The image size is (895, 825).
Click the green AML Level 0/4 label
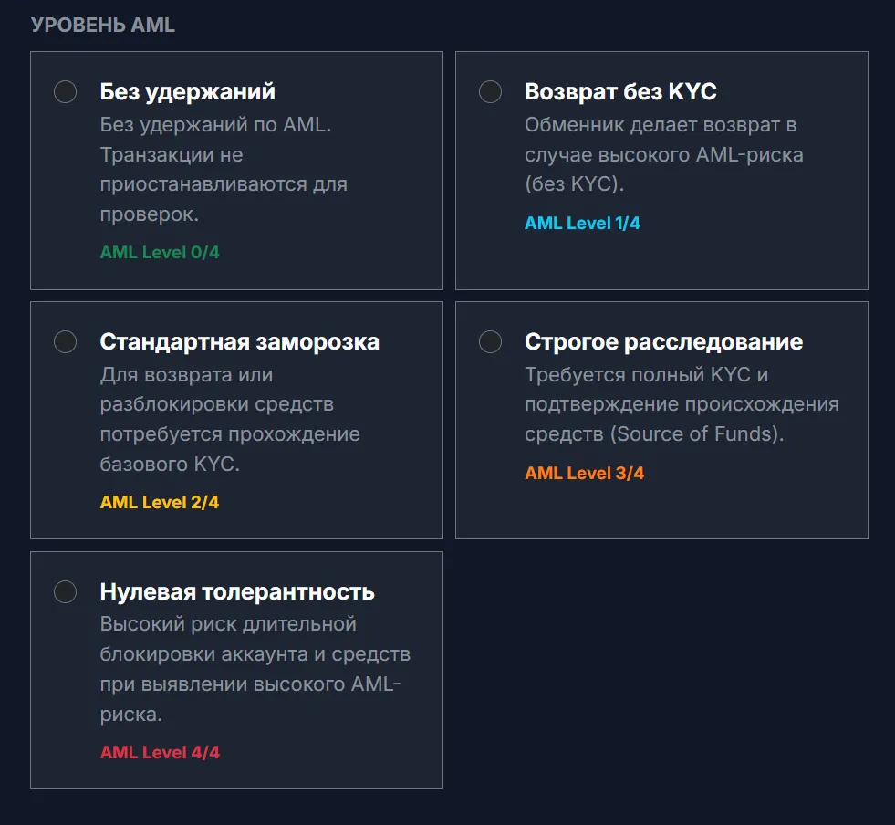tap(160, 252)
